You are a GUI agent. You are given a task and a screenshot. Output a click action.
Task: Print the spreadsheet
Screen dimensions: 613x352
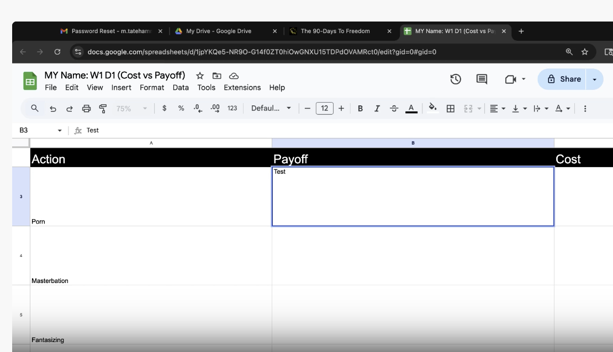86,109
